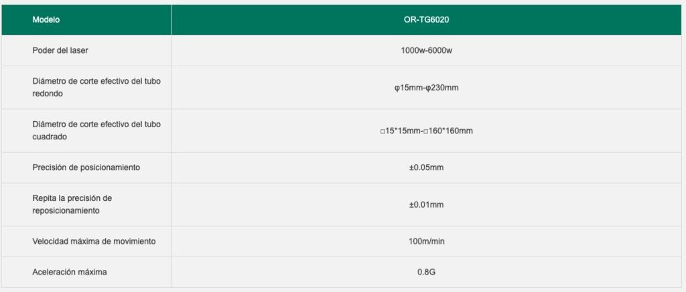Image resolution: width=686 pixels, height=292 pixels.
Task: Select the 1000w-6000w value
Action: coord(426,50)
